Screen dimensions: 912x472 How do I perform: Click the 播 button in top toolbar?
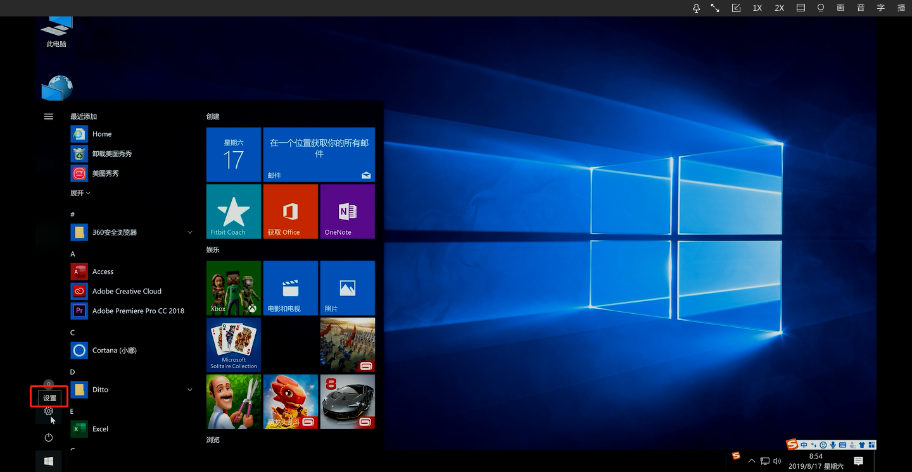coord(901,8)
